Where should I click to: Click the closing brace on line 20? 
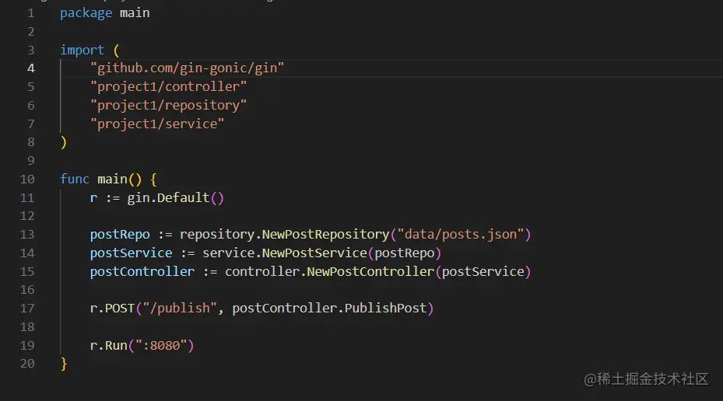pos(64,364)
